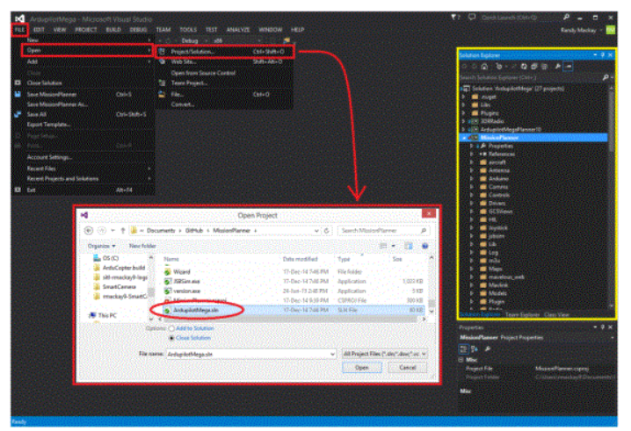
Task: Click the Open button in Open Project dialog
Action: click(x=362, y=368)
